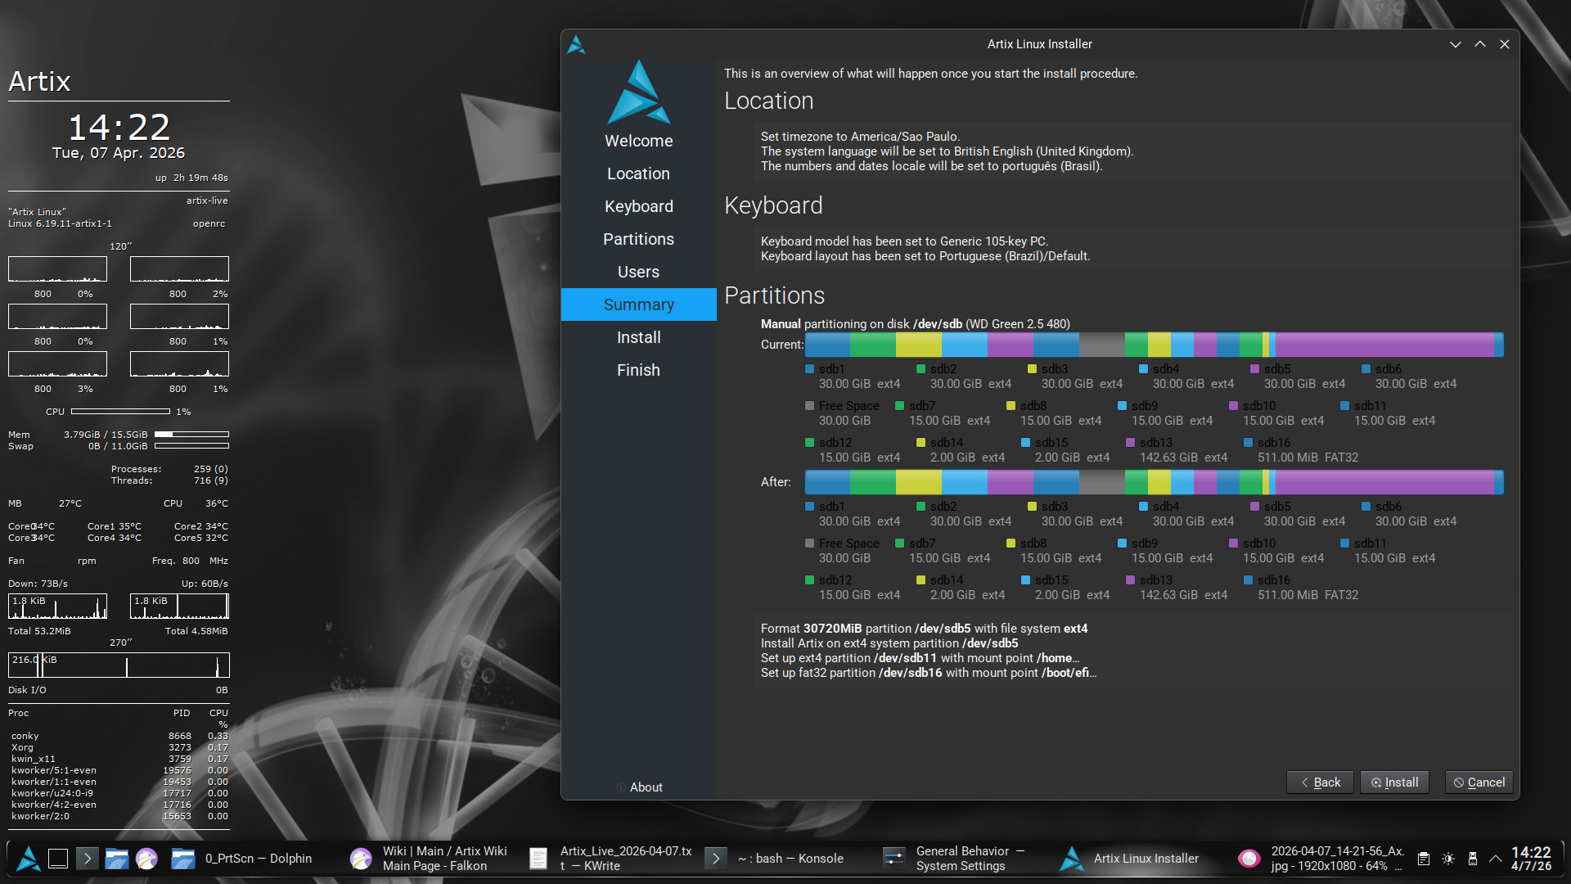1571x884 pixels.
Task: Click sdb14 2.00 GiB entry under After legend
Action: (x=961, y=588)
